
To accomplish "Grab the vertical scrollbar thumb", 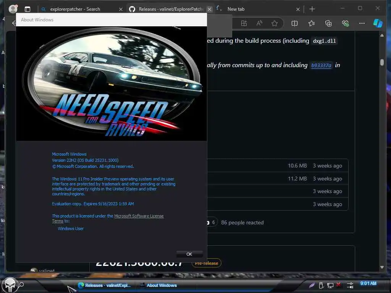I will [x=382, y=62].
